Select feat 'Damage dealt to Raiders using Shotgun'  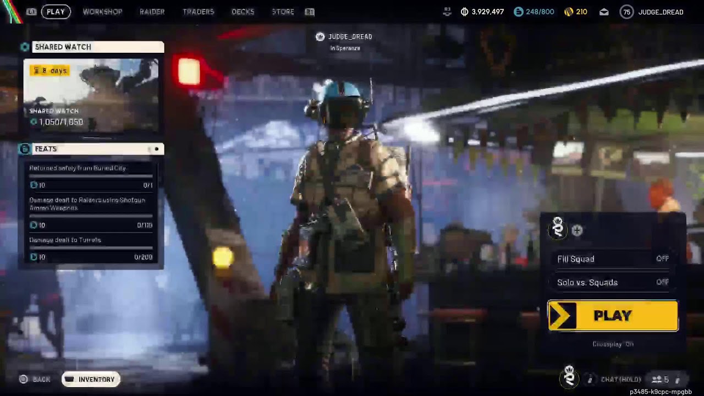click(87, 204)
